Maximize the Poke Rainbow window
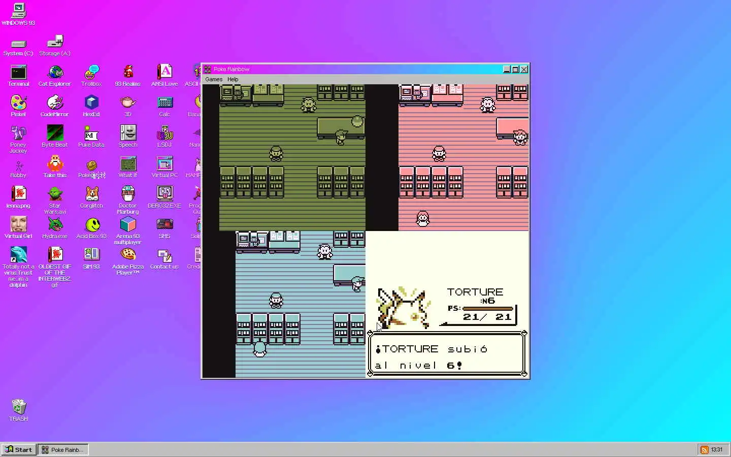The image size is (731, 457). (515, 69)
